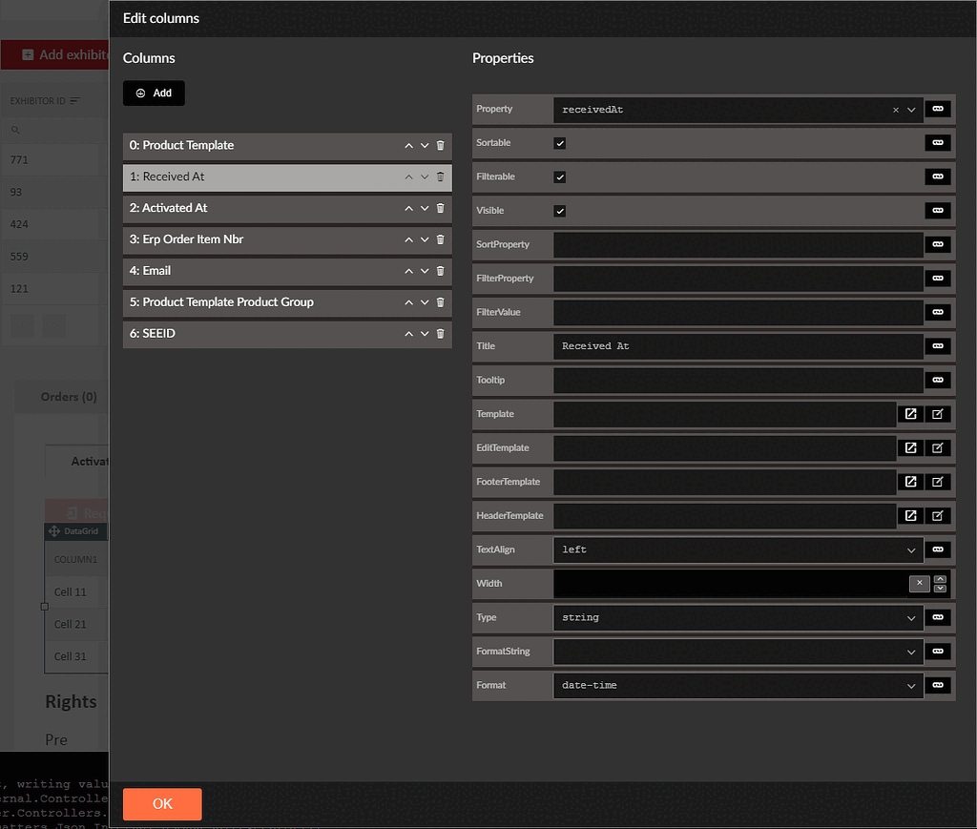The height and width of the screenshot is (829, 977).
Task: Toggle the Filterable checkbox
Action: [x=560, y=176]
